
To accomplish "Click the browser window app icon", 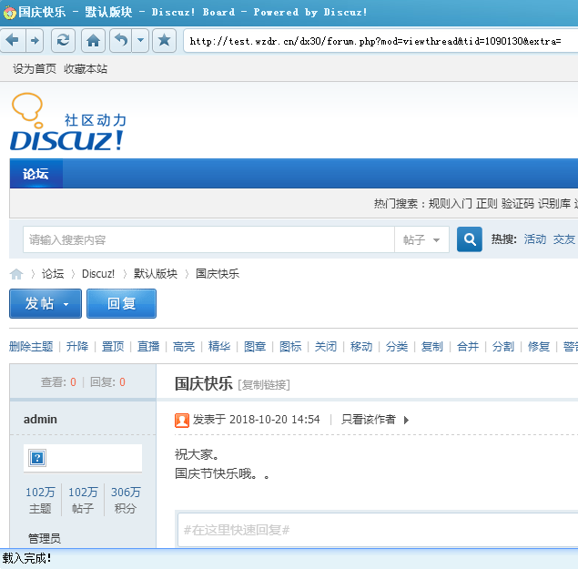I will [10, 13].
